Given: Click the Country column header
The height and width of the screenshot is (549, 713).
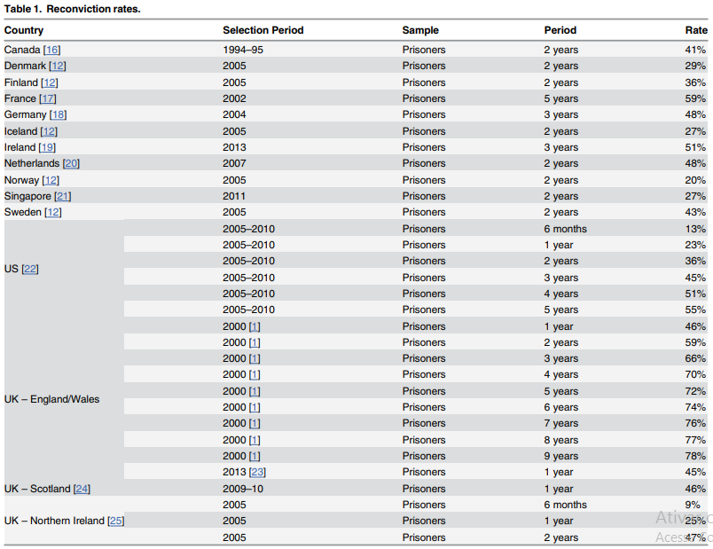Looking at the screenshot, I should pyautogui.click(x=24, y=30).
